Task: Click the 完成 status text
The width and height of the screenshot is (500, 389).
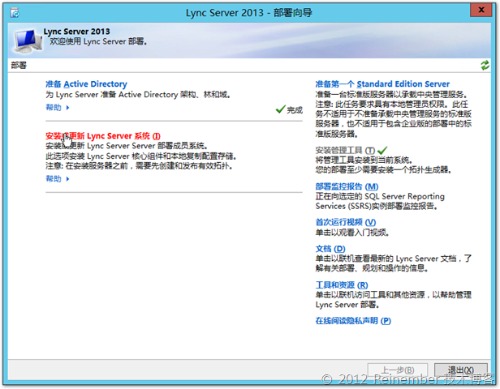Action: coord(295,110)
